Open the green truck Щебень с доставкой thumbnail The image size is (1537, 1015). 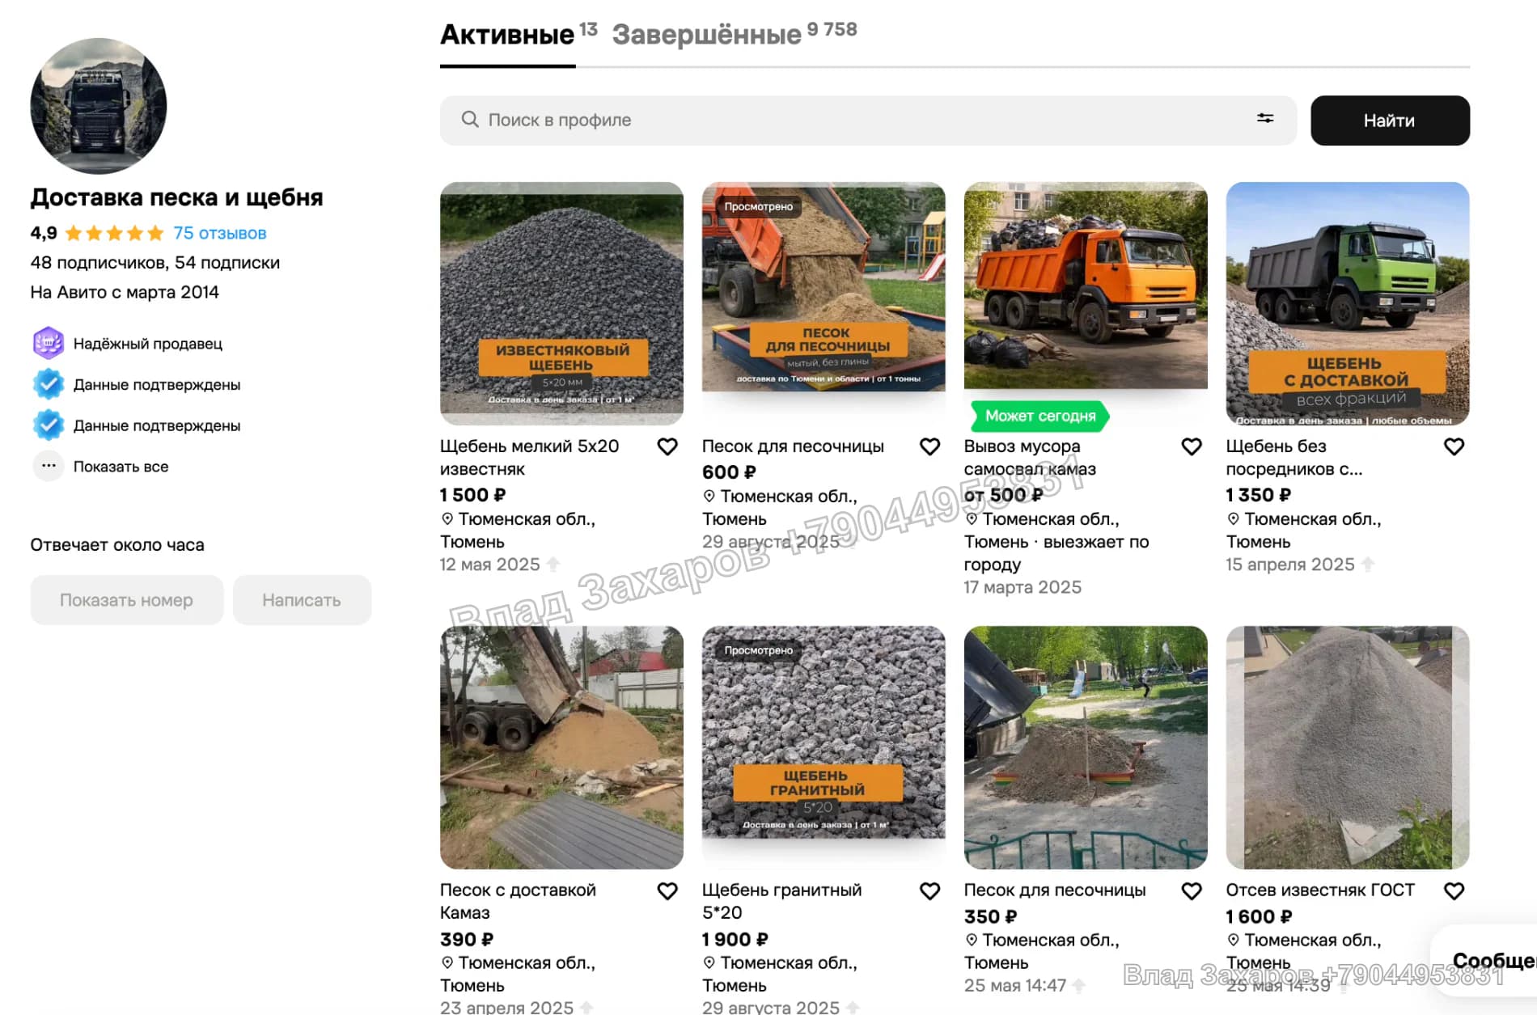point(1348,303)
